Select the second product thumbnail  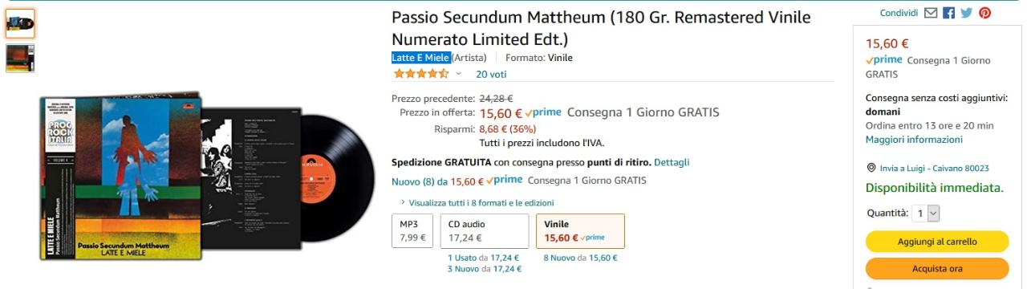pyautogui.click(x=20, y=59)
